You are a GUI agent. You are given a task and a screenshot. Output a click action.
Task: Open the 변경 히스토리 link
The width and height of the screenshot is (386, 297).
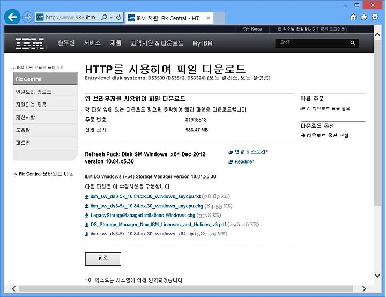click(x=251, y=152)
